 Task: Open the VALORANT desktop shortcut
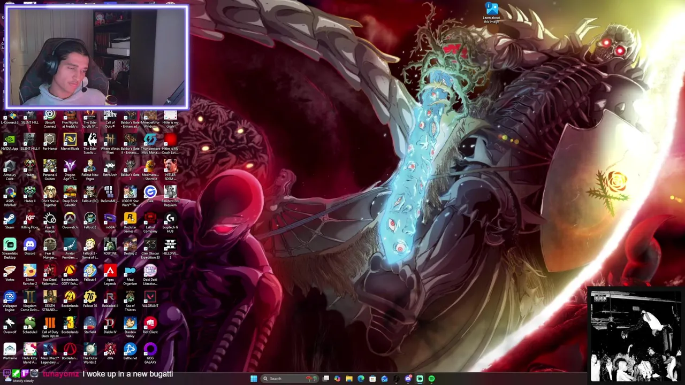150,300
